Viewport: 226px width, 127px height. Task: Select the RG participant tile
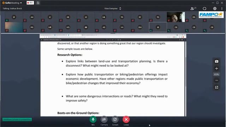click(x=32, y=27)
